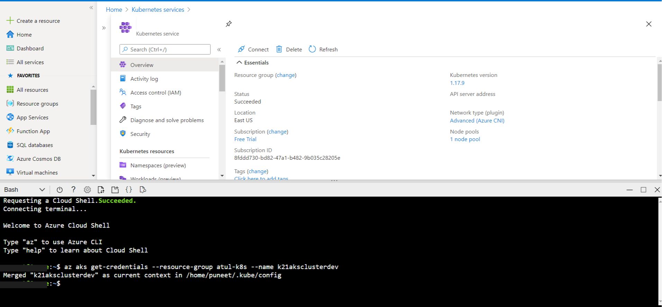This screenshot has height=307, width=662.
Task: Close the Kubernetes service blade
Action: [649, 24]
